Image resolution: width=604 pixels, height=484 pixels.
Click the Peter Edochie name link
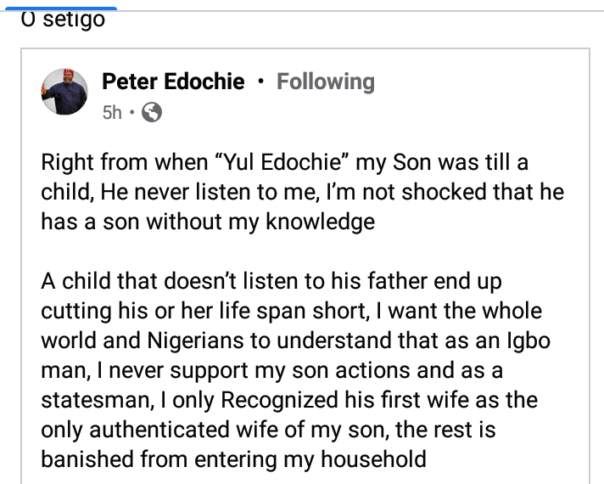point(173,82)
